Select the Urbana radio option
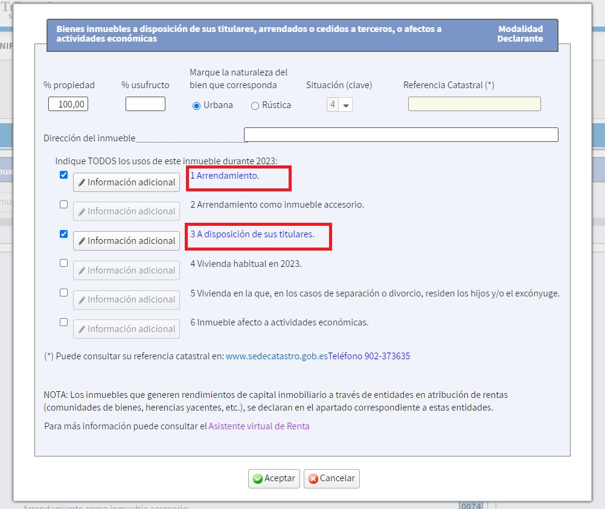 tap(196, 106)
